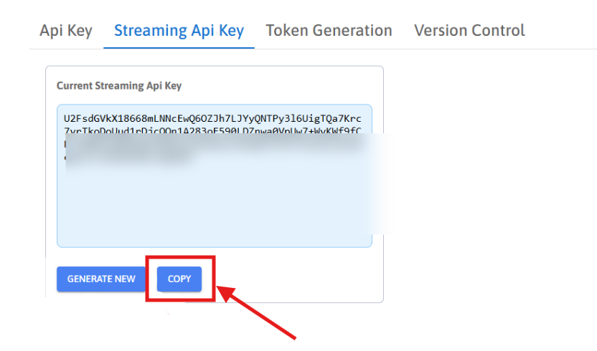Viewport: 597px width, 351px height.
Task: Open the Token Generation tab
Action: [329, 31]
